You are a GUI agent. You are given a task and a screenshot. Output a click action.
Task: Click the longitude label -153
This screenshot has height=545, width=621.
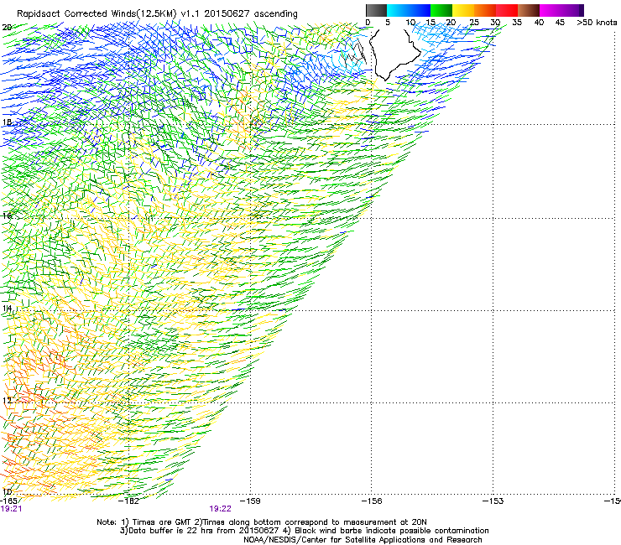click(x=493, y=501)
